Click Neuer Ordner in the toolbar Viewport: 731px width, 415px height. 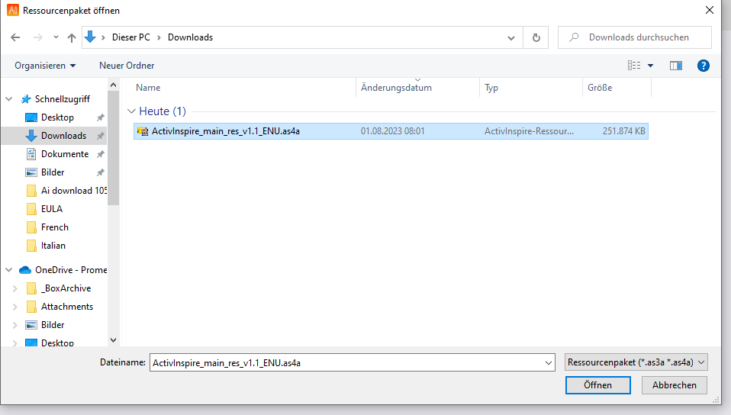pos(127,66)
